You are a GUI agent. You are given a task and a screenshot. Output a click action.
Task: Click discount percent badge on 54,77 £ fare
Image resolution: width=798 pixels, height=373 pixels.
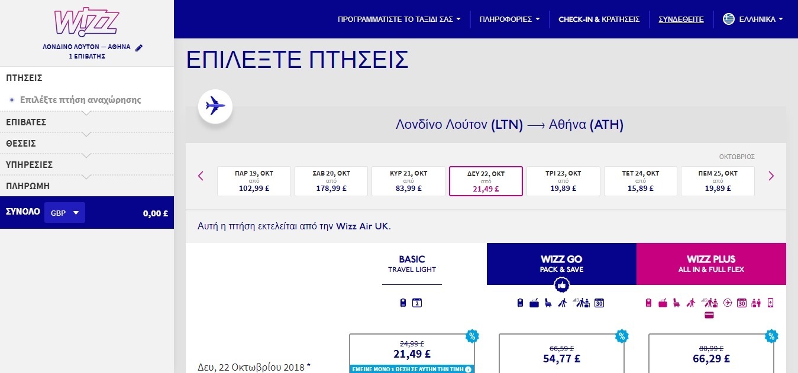click(x=622, y=336)
